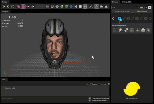The image size is (154, 104).
Task: Click the trash icon in Jobs panel
Action: click(109, 84)
